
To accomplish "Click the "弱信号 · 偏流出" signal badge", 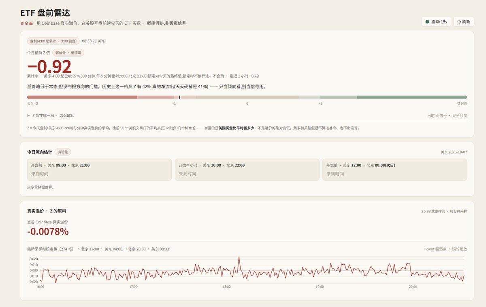I will click(68, 53).
